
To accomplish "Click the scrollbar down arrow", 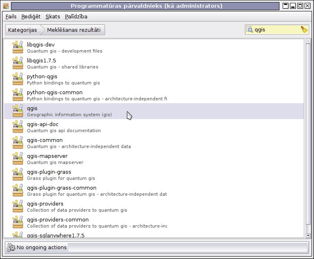I will pos(308,235).
